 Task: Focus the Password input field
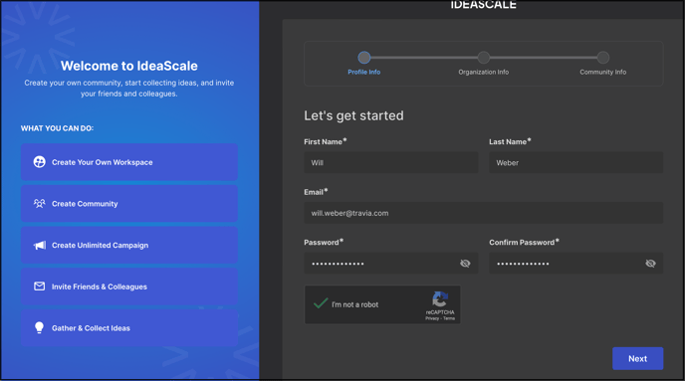coord(391,264)
